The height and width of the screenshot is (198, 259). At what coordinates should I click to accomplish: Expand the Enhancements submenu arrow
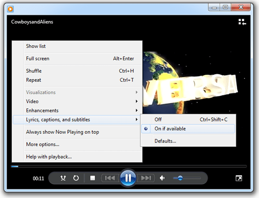coord(137,110)
